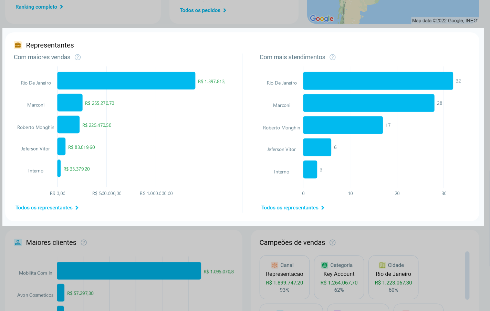Click the R$ 225.470,50 value label
The image size is (490, 311).
pyautogui.click(x=97, y=125)
